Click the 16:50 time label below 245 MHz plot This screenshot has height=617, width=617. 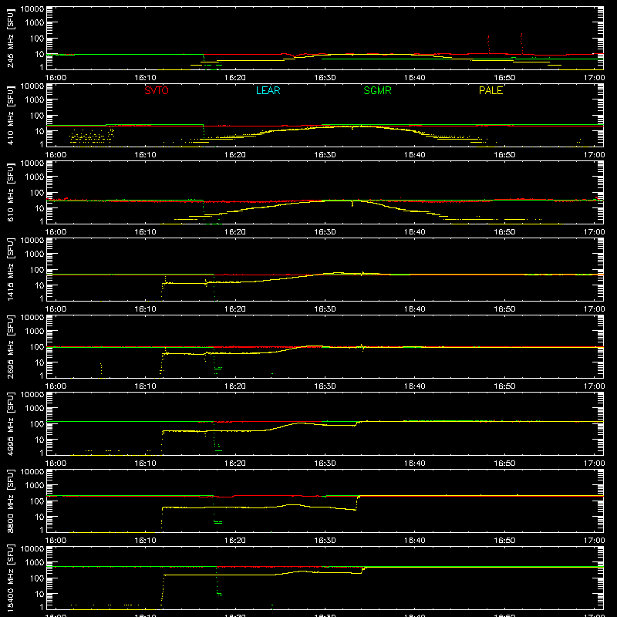click(504, 78)
